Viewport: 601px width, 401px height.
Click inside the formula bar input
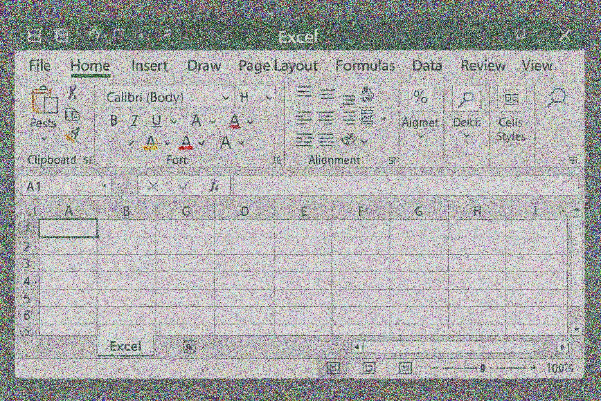[403, 186]
